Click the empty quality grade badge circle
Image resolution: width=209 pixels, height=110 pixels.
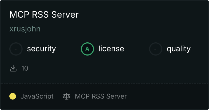156,49
